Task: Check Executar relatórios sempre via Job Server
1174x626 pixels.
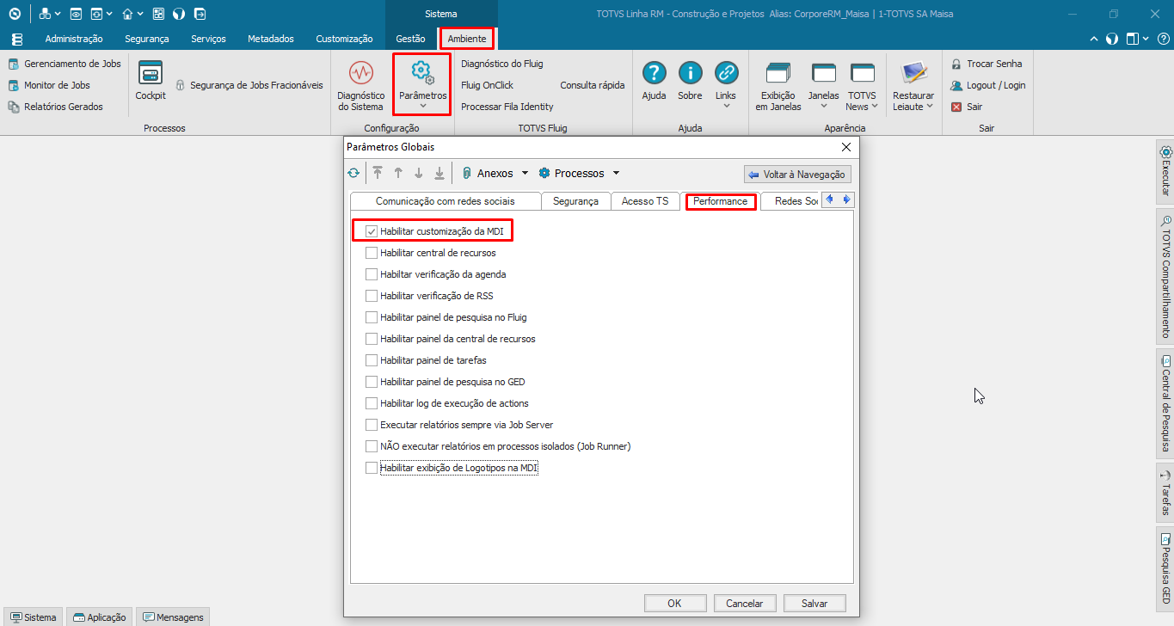Action: (372, 425)
